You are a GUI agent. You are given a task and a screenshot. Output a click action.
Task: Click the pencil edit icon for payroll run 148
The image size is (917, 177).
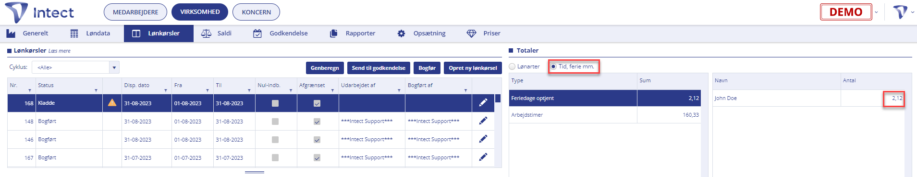pyautogui.click(x=483, y=121)
